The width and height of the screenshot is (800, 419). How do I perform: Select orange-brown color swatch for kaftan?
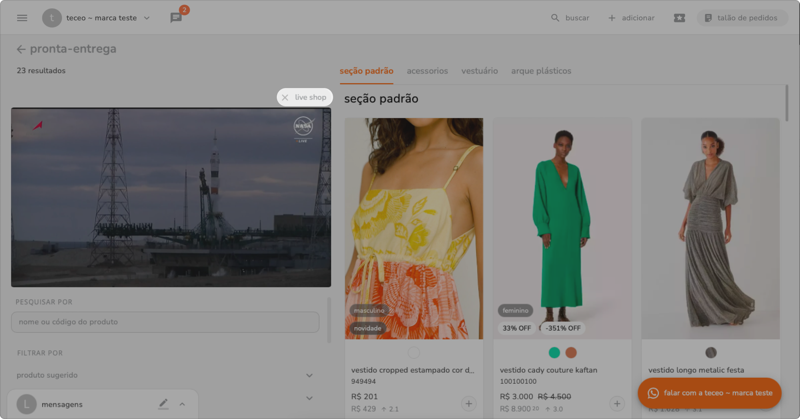[x=571, y=353]
